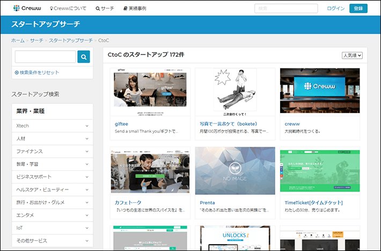381x251 pixels.
Task: Expand the 人材 category
Action: point(53,139)
